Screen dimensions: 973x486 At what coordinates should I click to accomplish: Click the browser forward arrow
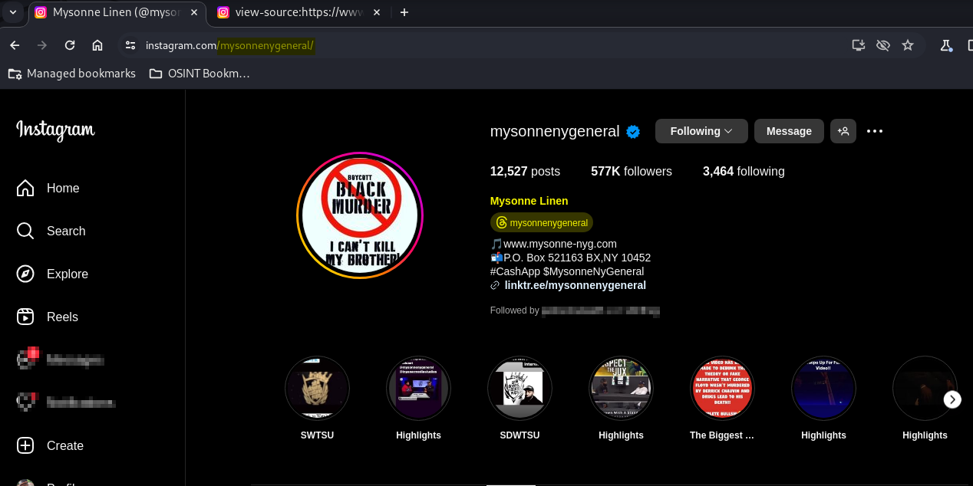pos(42,45)
